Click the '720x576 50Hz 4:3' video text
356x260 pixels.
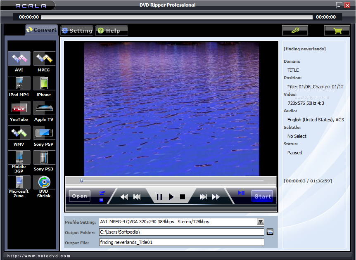point(306,103)
